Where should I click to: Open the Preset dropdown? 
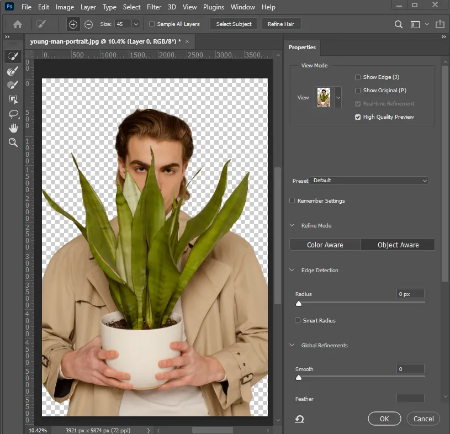coord(369,181)
